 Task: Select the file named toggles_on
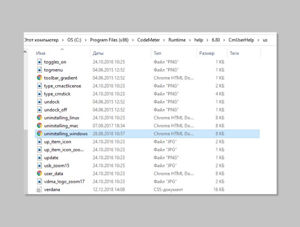(x=55, y=62)
